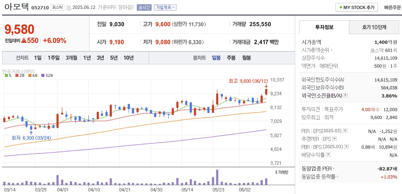
Task: Click the 최저 6,300 (03/24) chart marker
Action: (x=31, y=138)
